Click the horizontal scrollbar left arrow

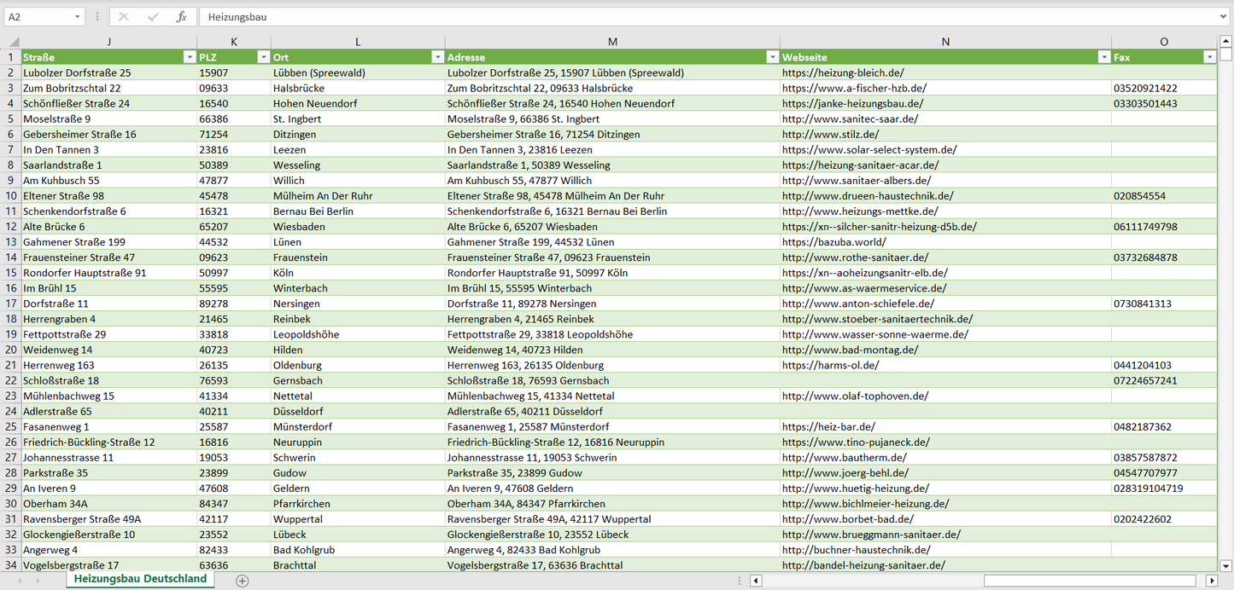(x=756, y=581)
